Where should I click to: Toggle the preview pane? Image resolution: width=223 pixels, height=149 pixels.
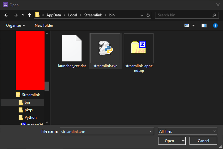204,26
